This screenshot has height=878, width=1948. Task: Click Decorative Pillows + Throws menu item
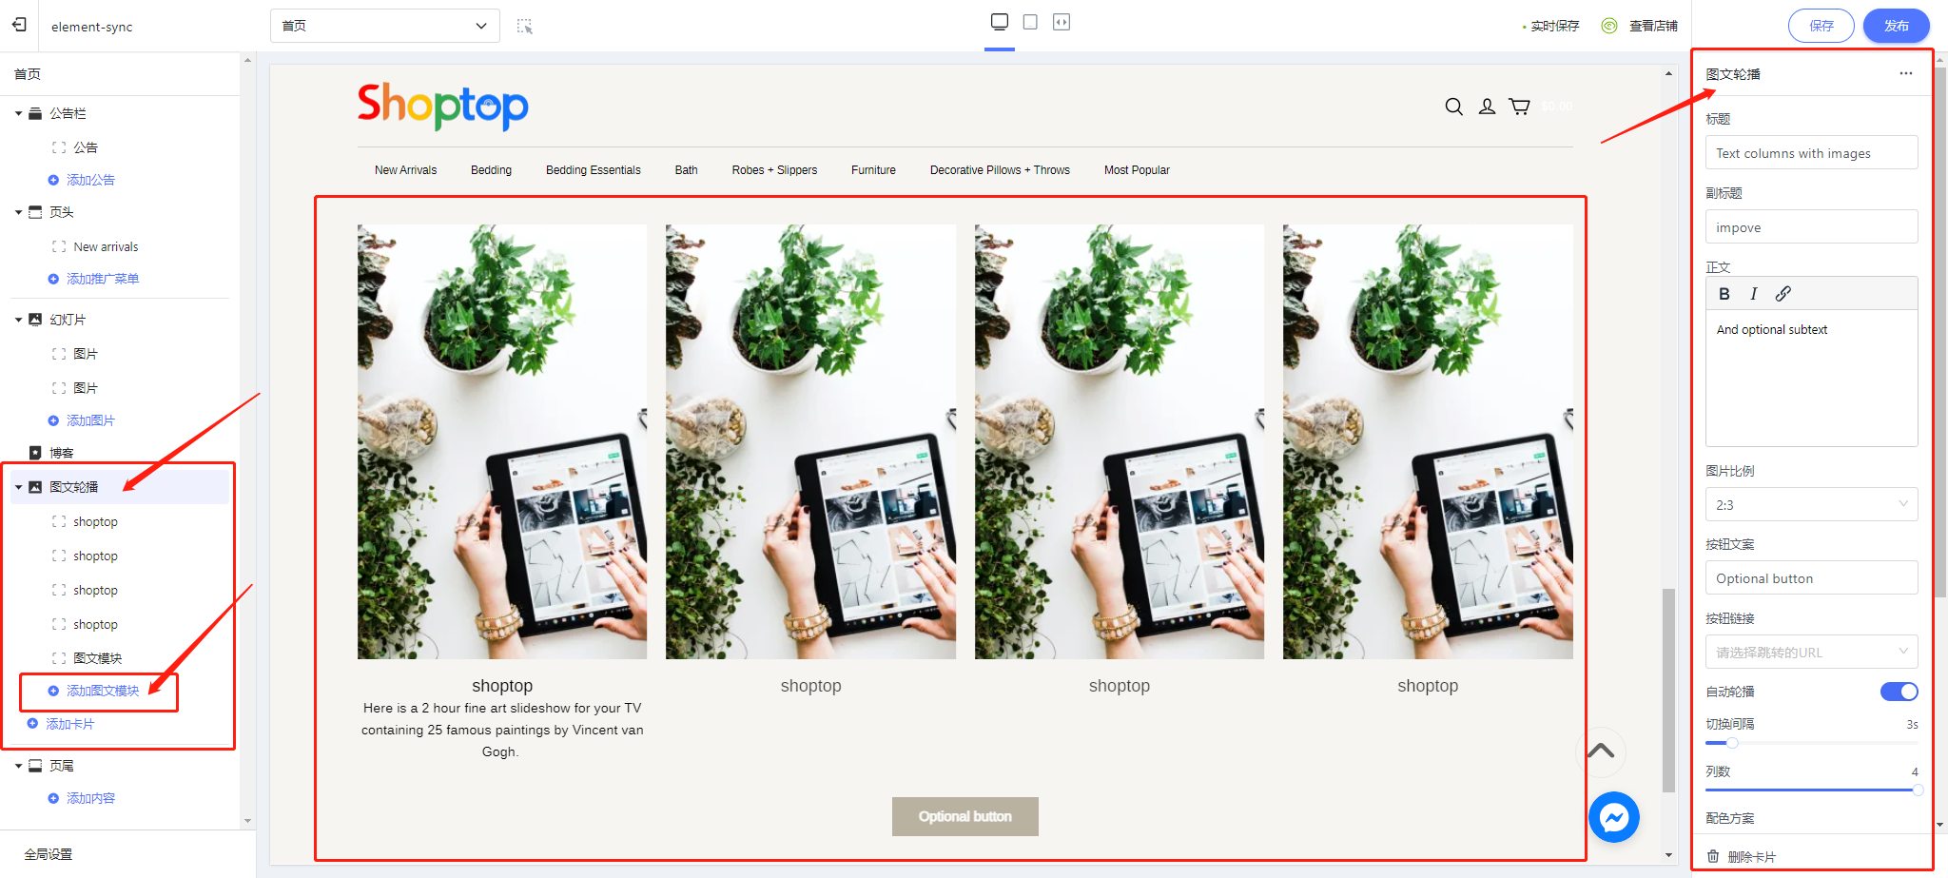coord(1000,170)
